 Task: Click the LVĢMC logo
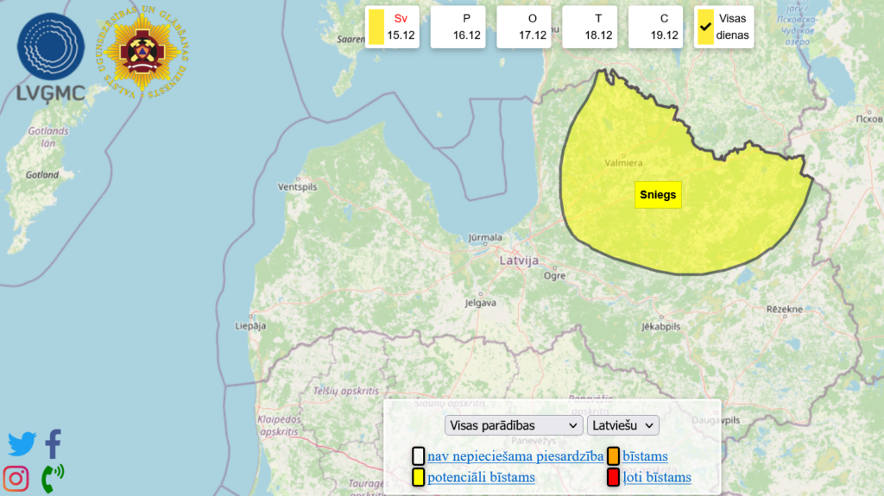[x=51, y=55]
